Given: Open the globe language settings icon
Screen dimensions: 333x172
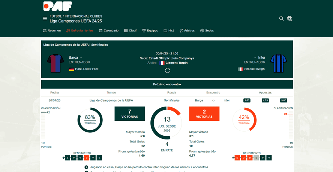Looking at the screenshot, I should 289,19.
